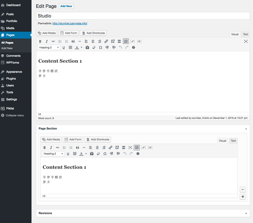Screen dimensions: 253x223
Task: Click the page title field containing Studio
Action: click(143, 16)
